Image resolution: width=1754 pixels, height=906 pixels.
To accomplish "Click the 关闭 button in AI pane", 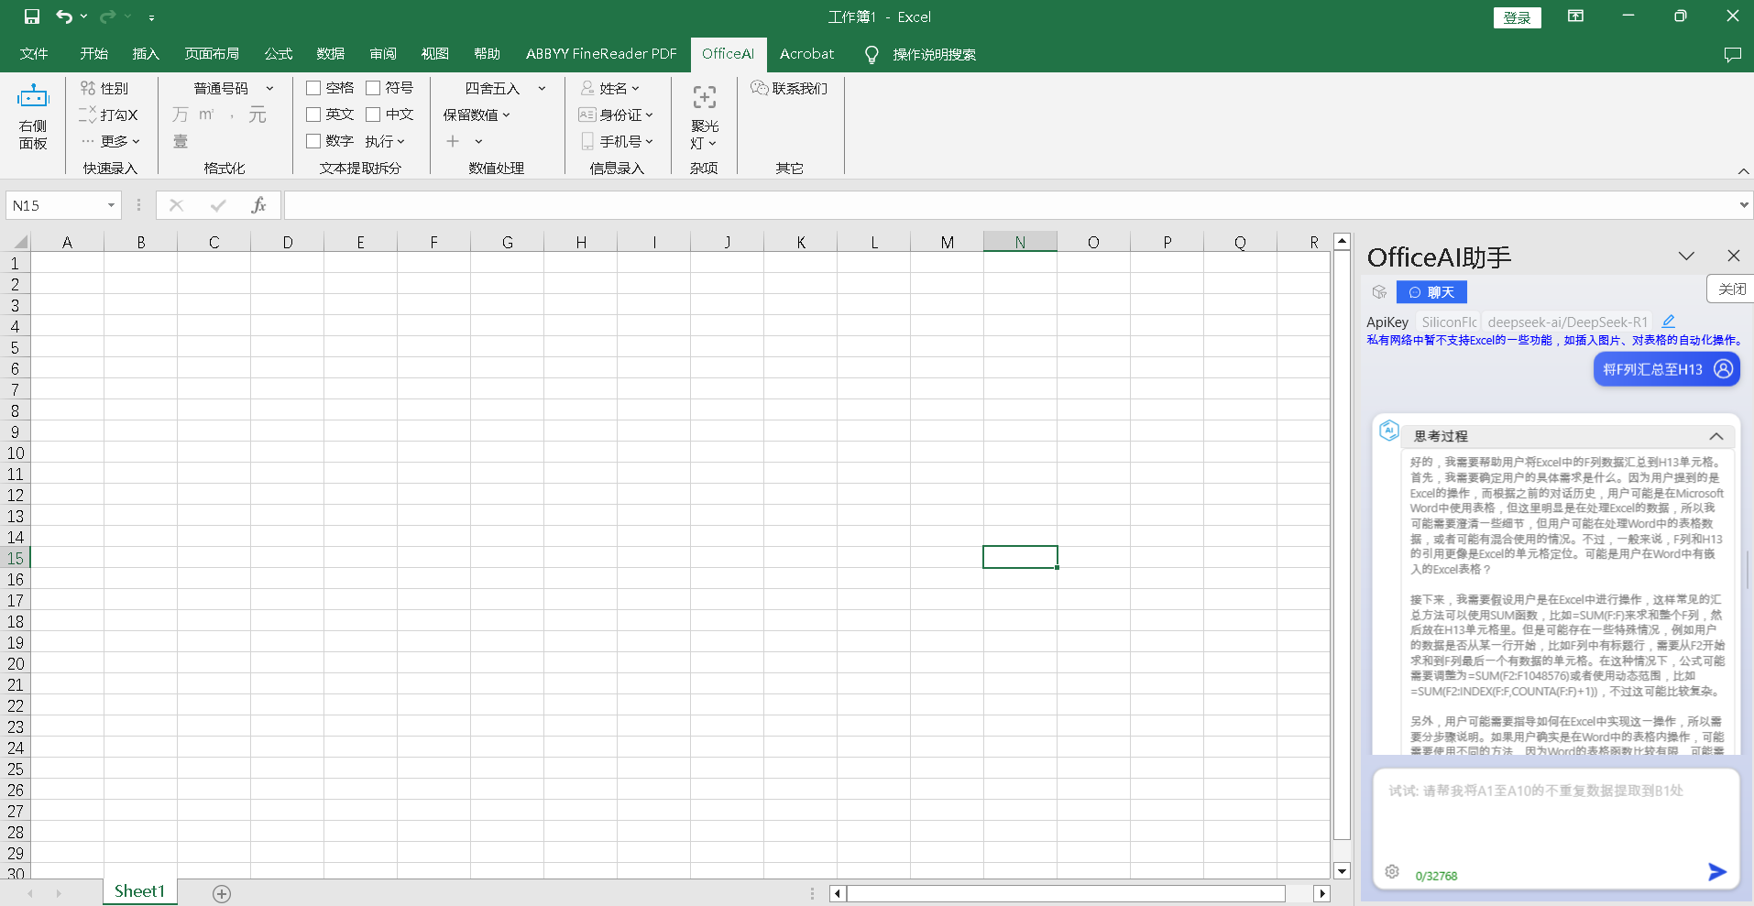I will point(1731,289).
